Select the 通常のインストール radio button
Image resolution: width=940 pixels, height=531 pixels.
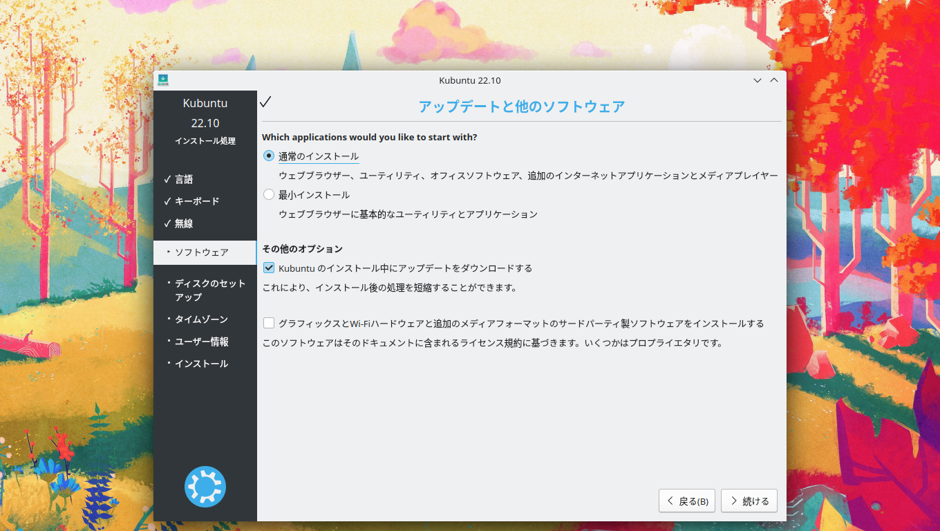[269, 156]
